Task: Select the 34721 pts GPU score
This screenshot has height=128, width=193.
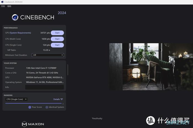Action: (x=45, y=33)
